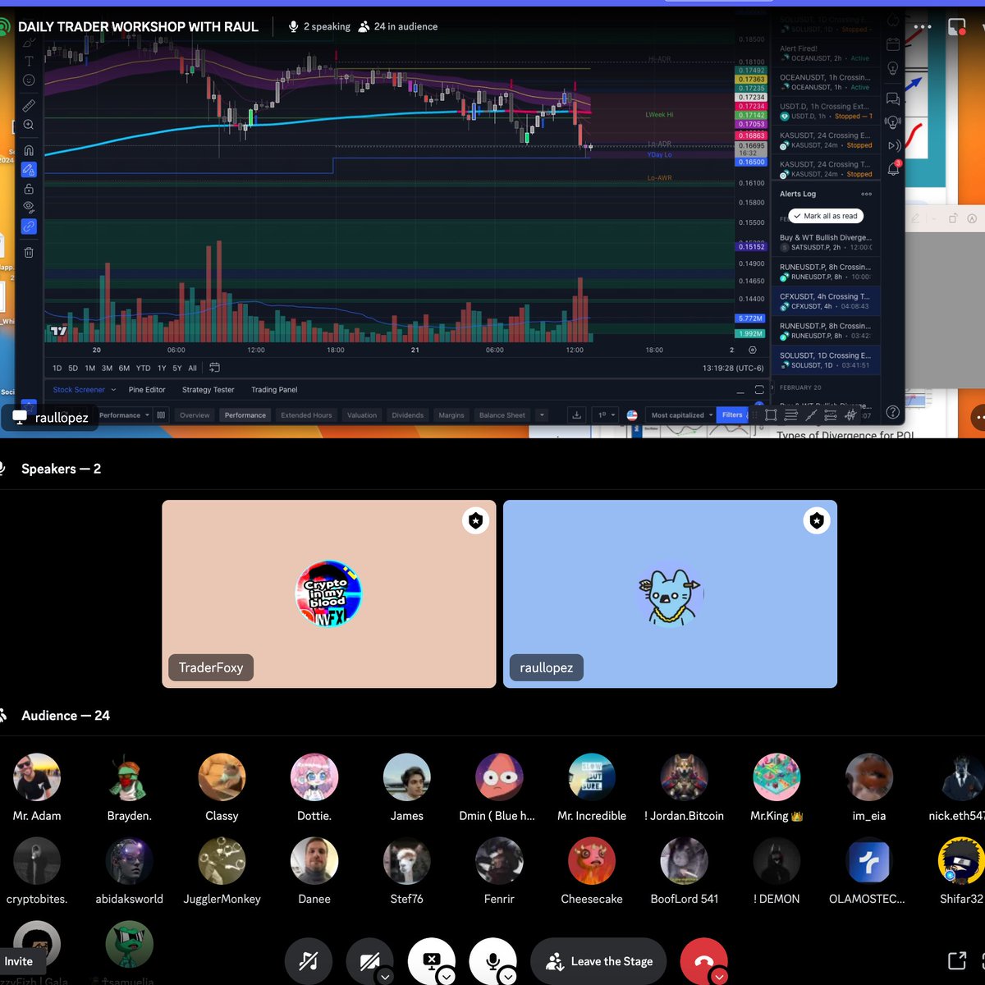The image size is (985, 985).
Task: Toggle soundboard mute button
Action: click(x=309, y=961)
